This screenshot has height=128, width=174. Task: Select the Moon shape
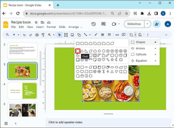tap(117, 60)
